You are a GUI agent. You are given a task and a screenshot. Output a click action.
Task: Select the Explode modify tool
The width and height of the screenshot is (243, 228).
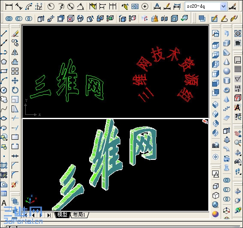(15, 184)
